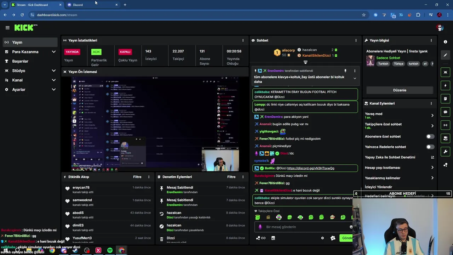Toggle Abonelere özel sohbet switch

(430, 136)
